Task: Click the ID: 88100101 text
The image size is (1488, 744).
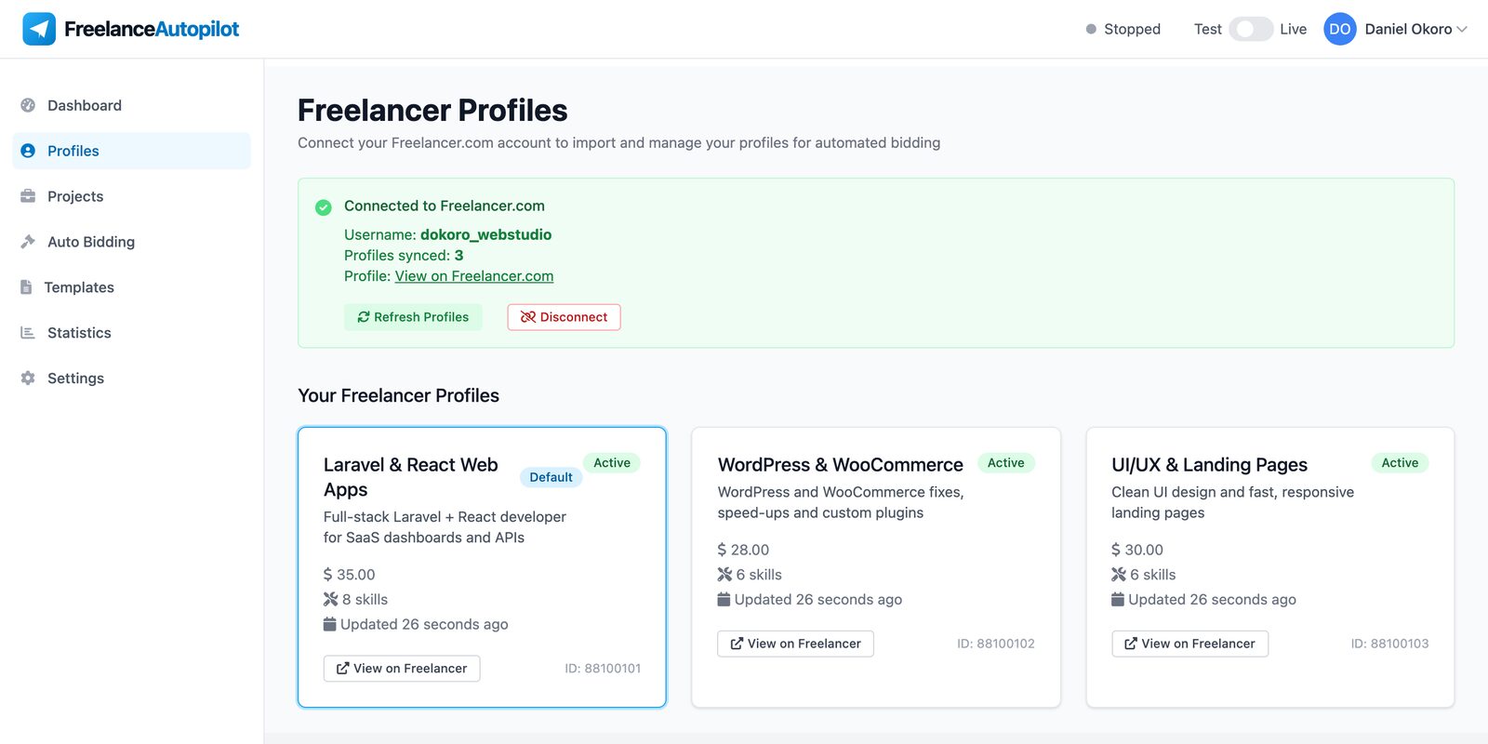Action: (x=603, y=669)
